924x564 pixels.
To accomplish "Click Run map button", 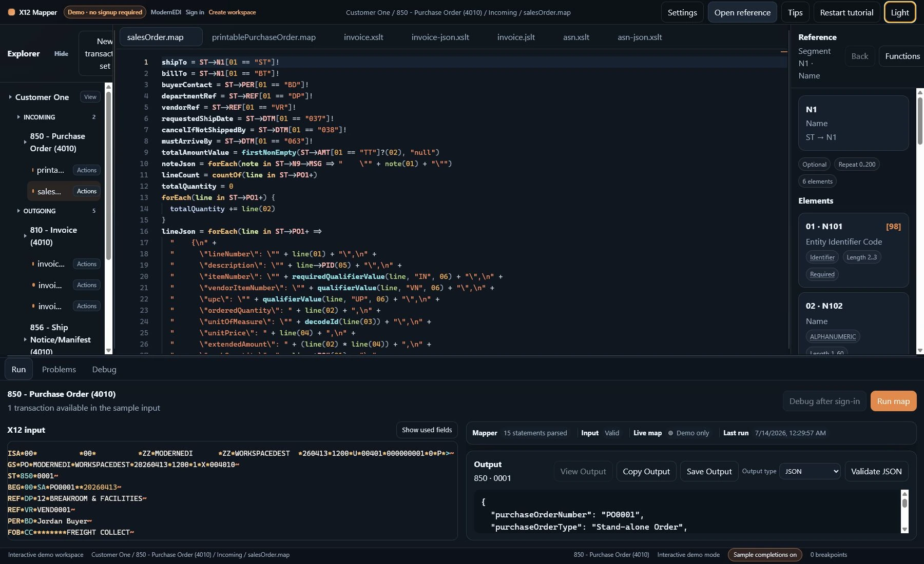I will point(893,401).
